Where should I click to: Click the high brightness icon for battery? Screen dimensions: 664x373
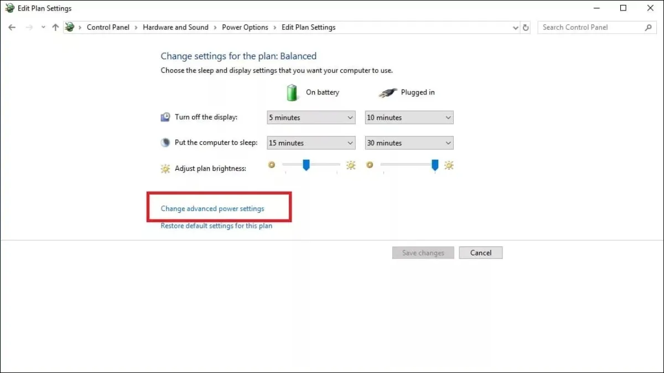tap(351, 165)
